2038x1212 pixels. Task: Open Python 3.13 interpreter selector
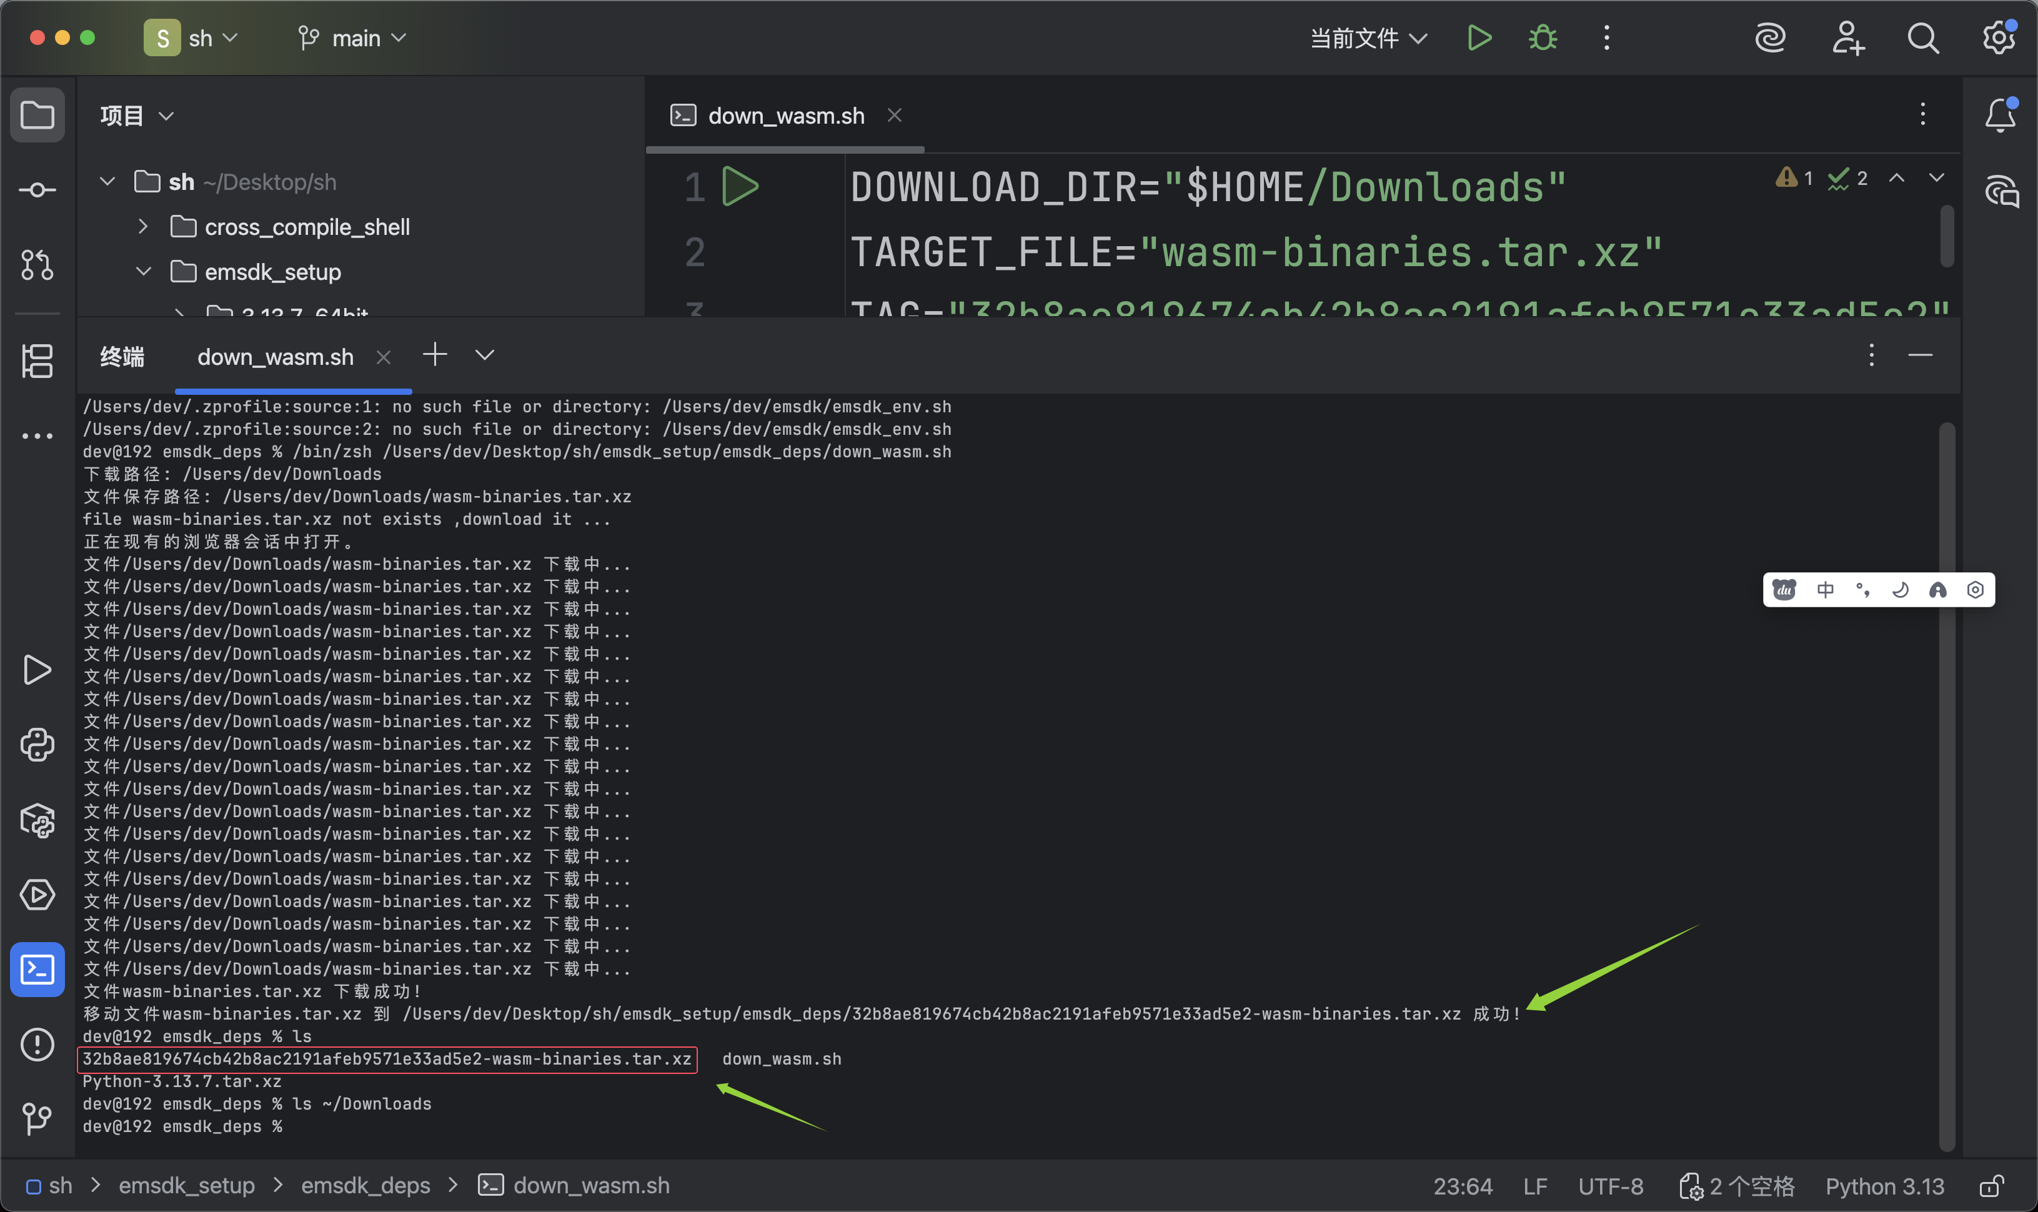coord(1884,1186)
